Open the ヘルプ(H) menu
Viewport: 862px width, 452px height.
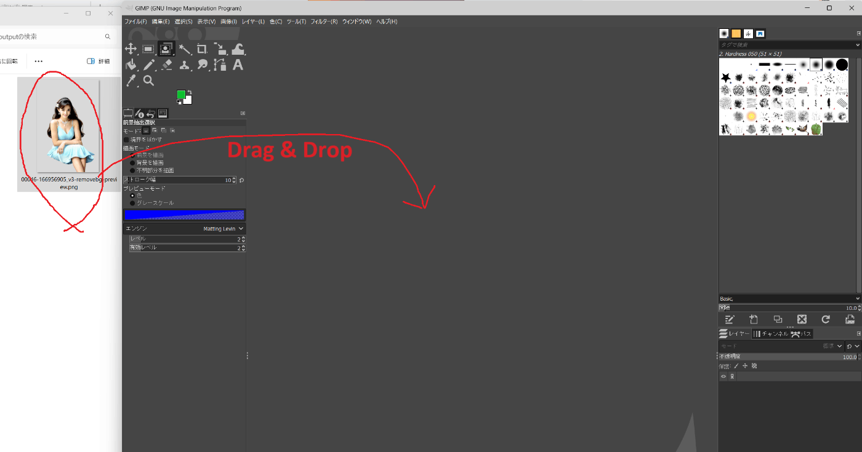coord(387,22)
